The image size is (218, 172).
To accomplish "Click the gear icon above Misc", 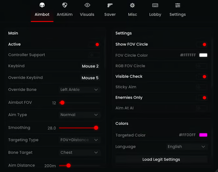I will 133,5.
